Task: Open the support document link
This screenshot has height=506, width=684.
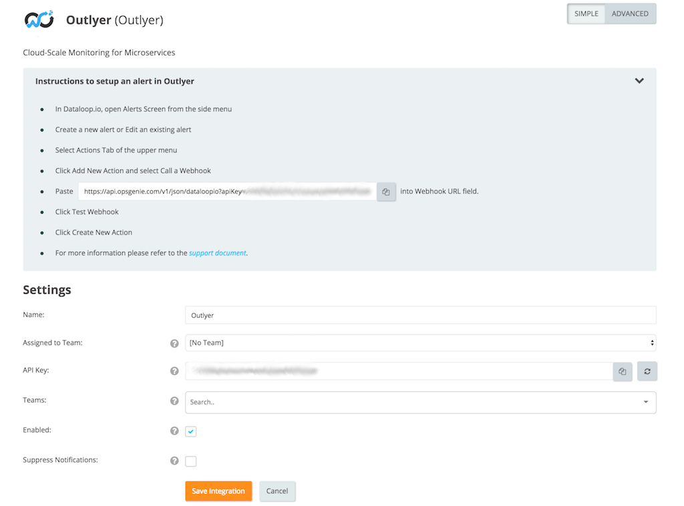Action: point(217,253)
